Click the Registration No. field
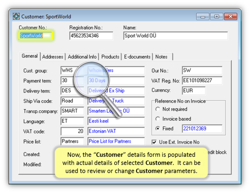The height and width of the screenshot is (193, 250). coord(91,36)
